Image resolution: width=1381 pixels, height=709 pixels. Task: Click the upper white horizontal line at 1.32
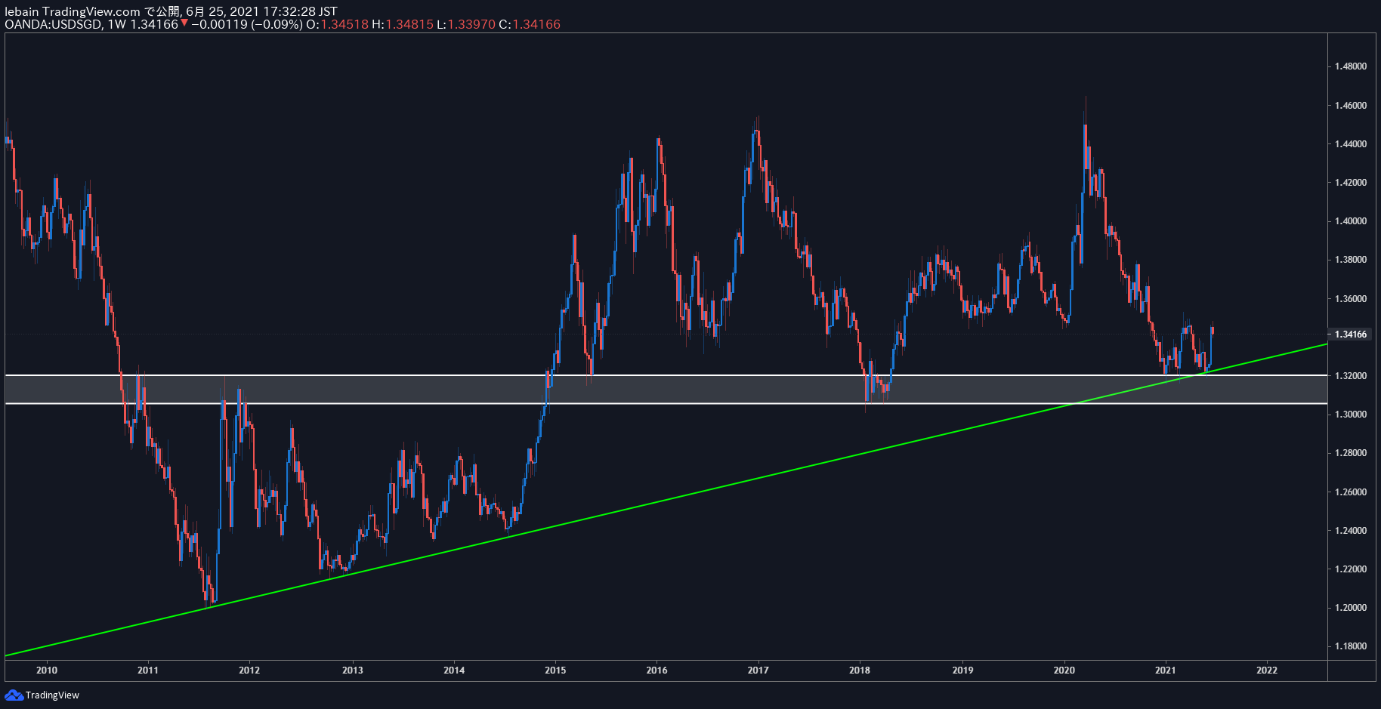pyautogui.click(x=666, y=375)
